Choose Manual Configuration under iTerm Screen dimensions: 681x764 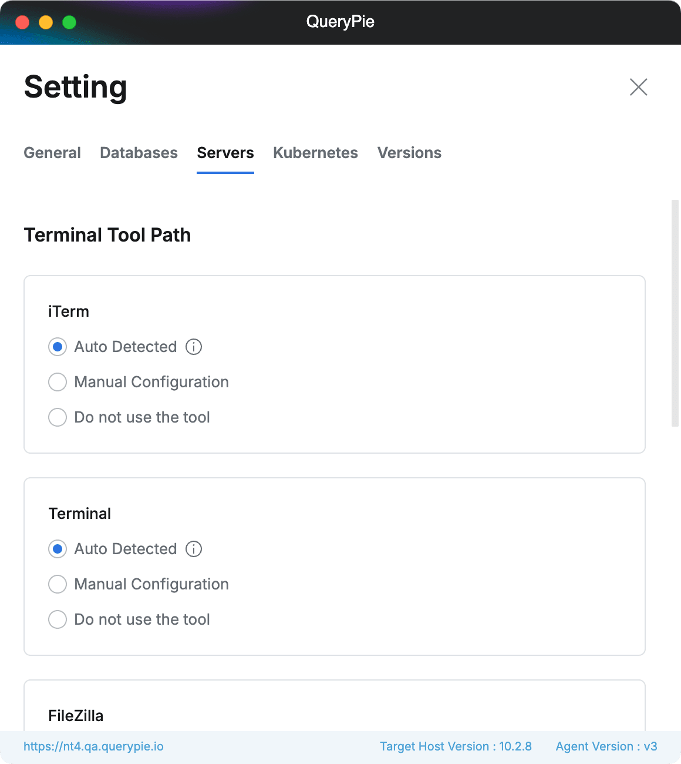tap(58, 382)
